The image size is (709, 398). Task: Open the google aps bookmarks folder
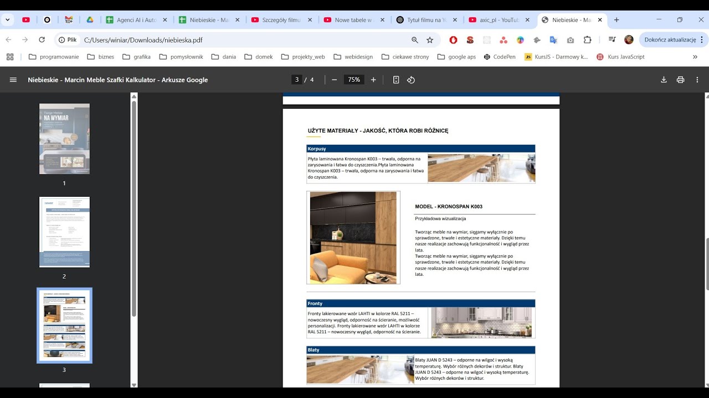point(456,56)
